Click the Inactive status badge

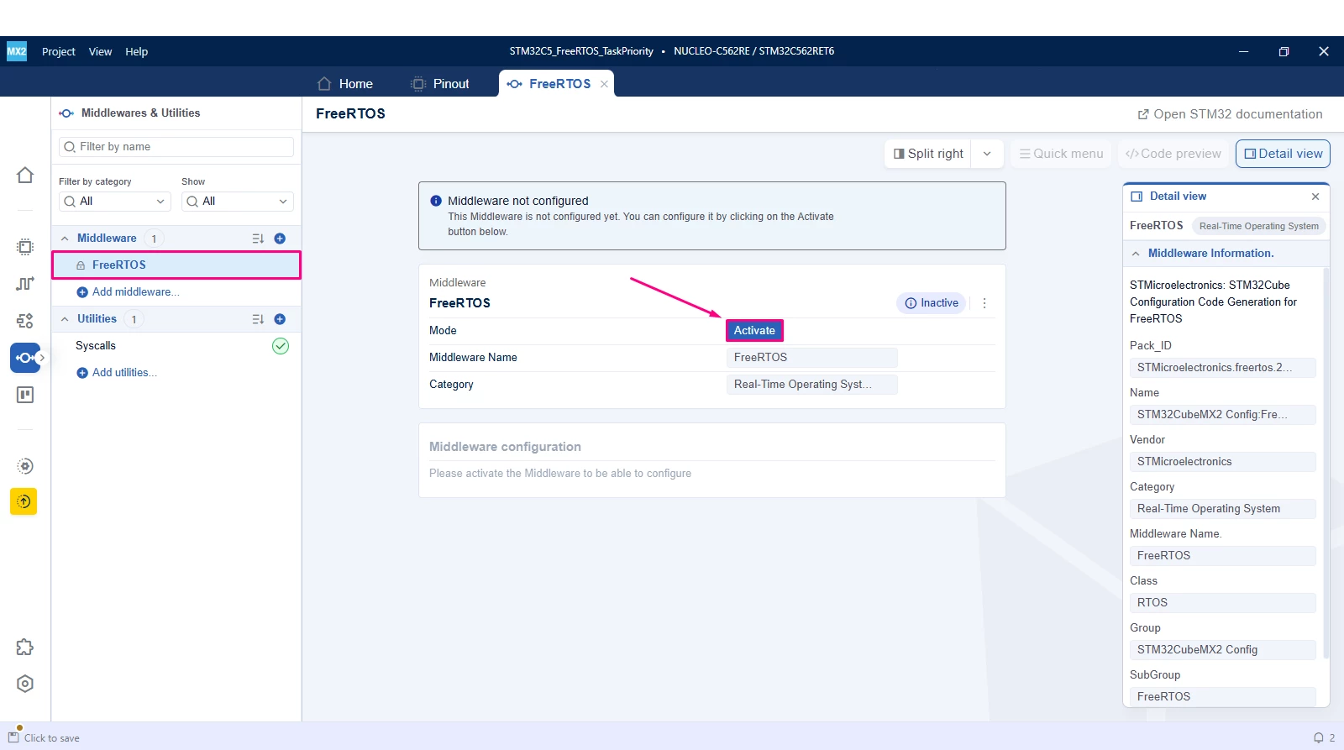[932, 303]
